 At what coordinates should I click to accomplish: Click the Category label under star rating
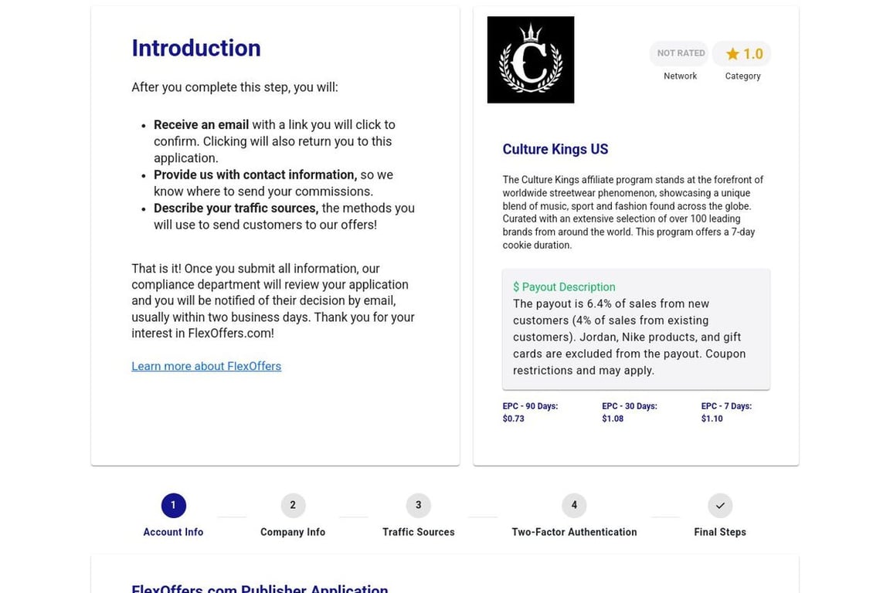click(742, 76)
